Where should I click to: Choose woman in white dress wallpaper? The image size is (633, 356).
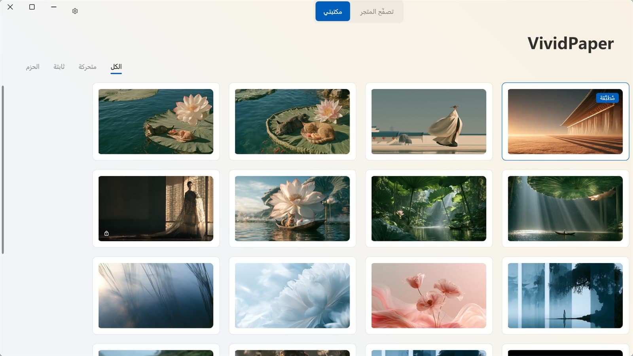tap(429, 121)
